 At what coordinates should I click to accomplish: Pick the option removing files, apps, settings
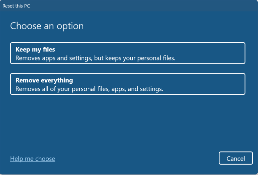tap(128, 84)
